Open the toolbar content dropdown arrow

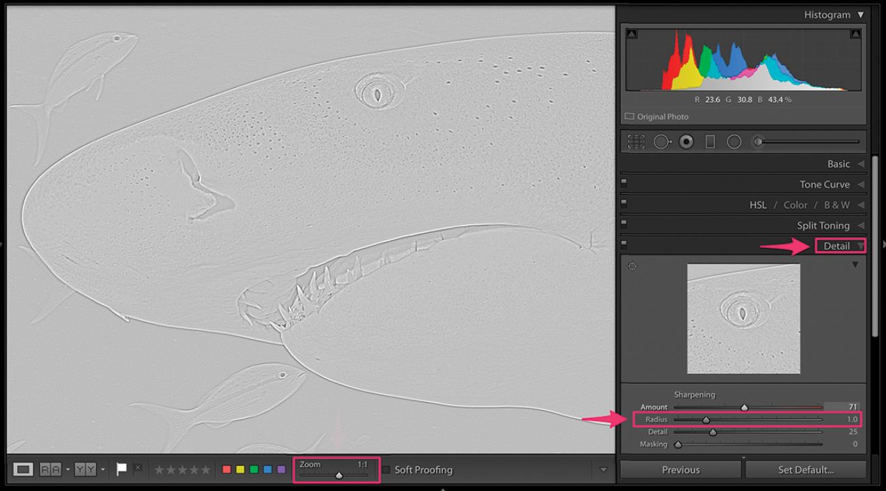(x=603, y=469)
